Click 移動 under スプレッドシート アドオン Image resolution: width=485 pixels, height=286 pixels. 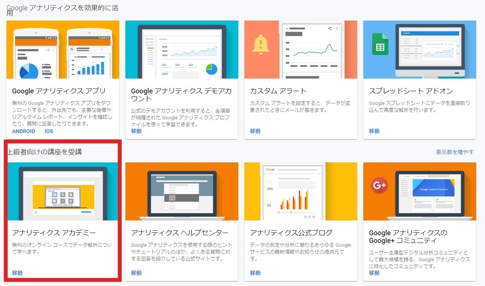pos(374,131)
